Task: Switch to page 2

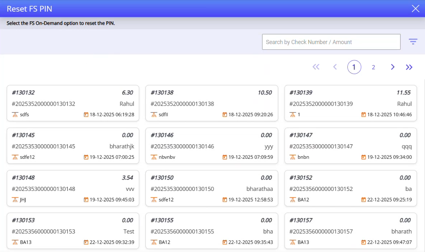Action: tap(373, 67)
